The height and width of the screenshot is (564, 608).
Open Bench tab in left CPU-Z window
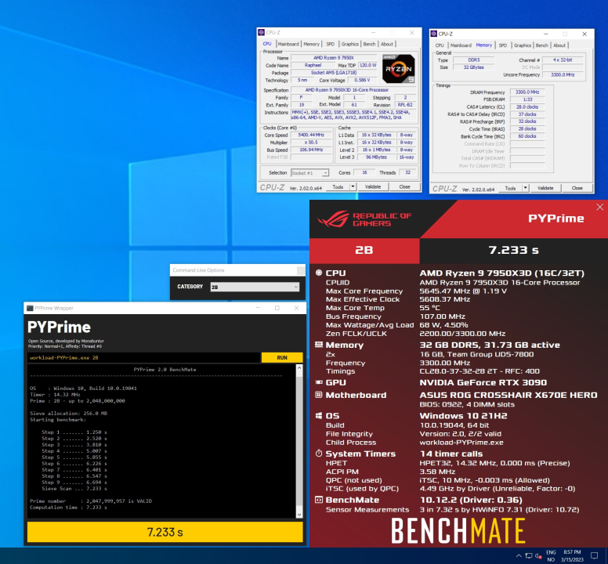click(x=369, y=44)
